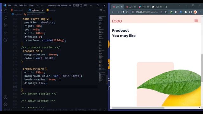Open the Chrome three-dot menu
Image resolution: width=203 pixels, height=114 pixels.
pos(200,12)
